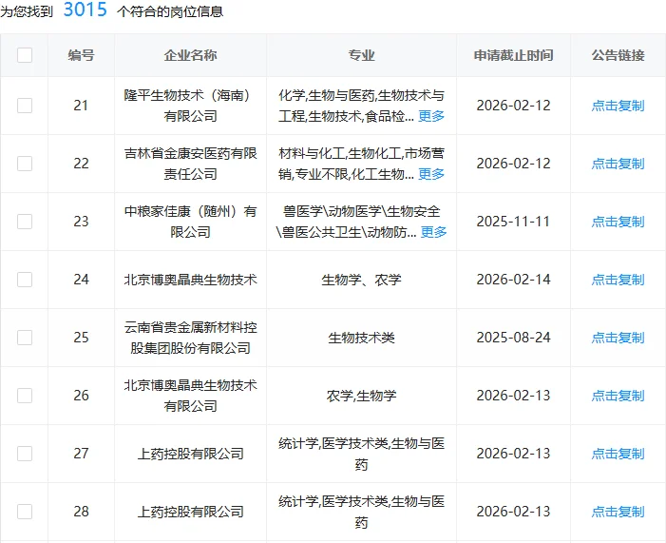This screenshot has width=666, height=543.
Task: Copy announcement link for row 28
Action: [618, 512]
